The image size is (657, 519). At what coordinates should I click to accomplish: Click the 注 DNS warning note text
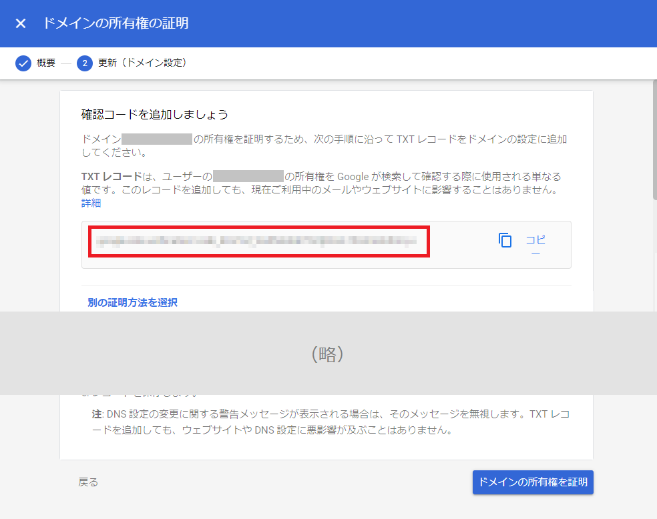(x=331, y=422)
